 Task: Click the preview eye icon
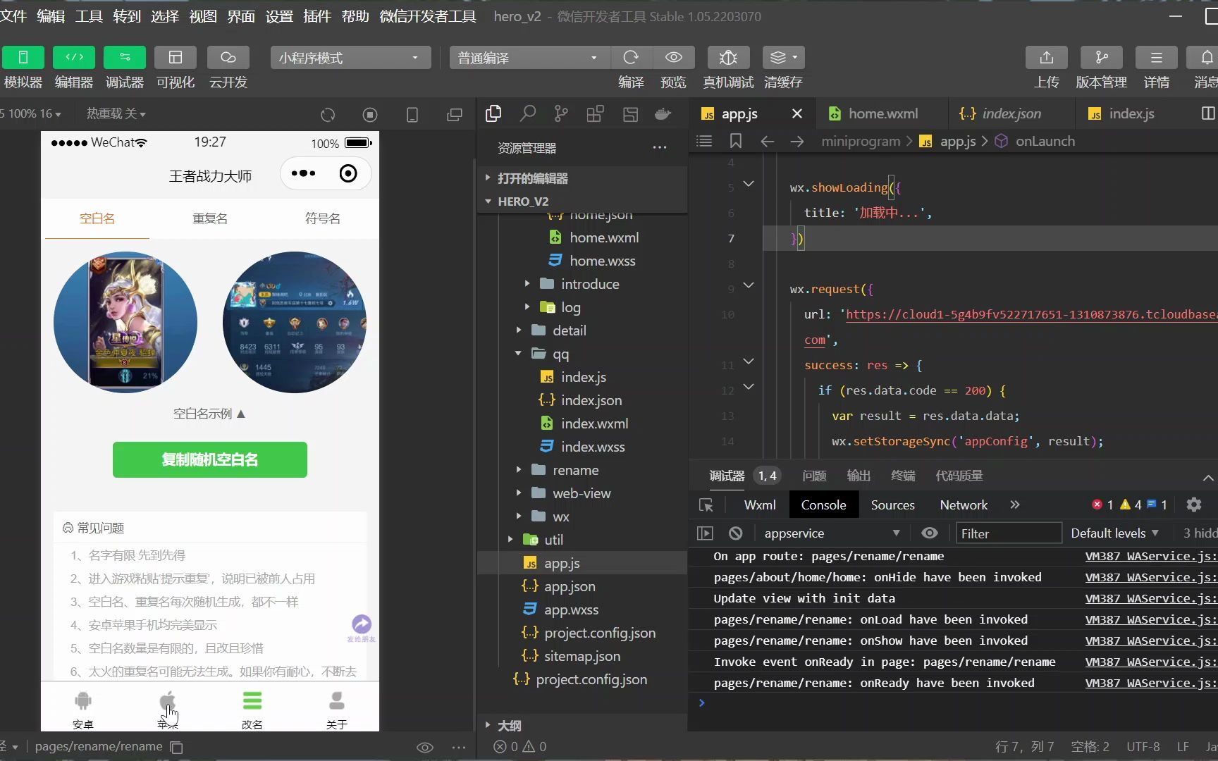pos(674,57)
